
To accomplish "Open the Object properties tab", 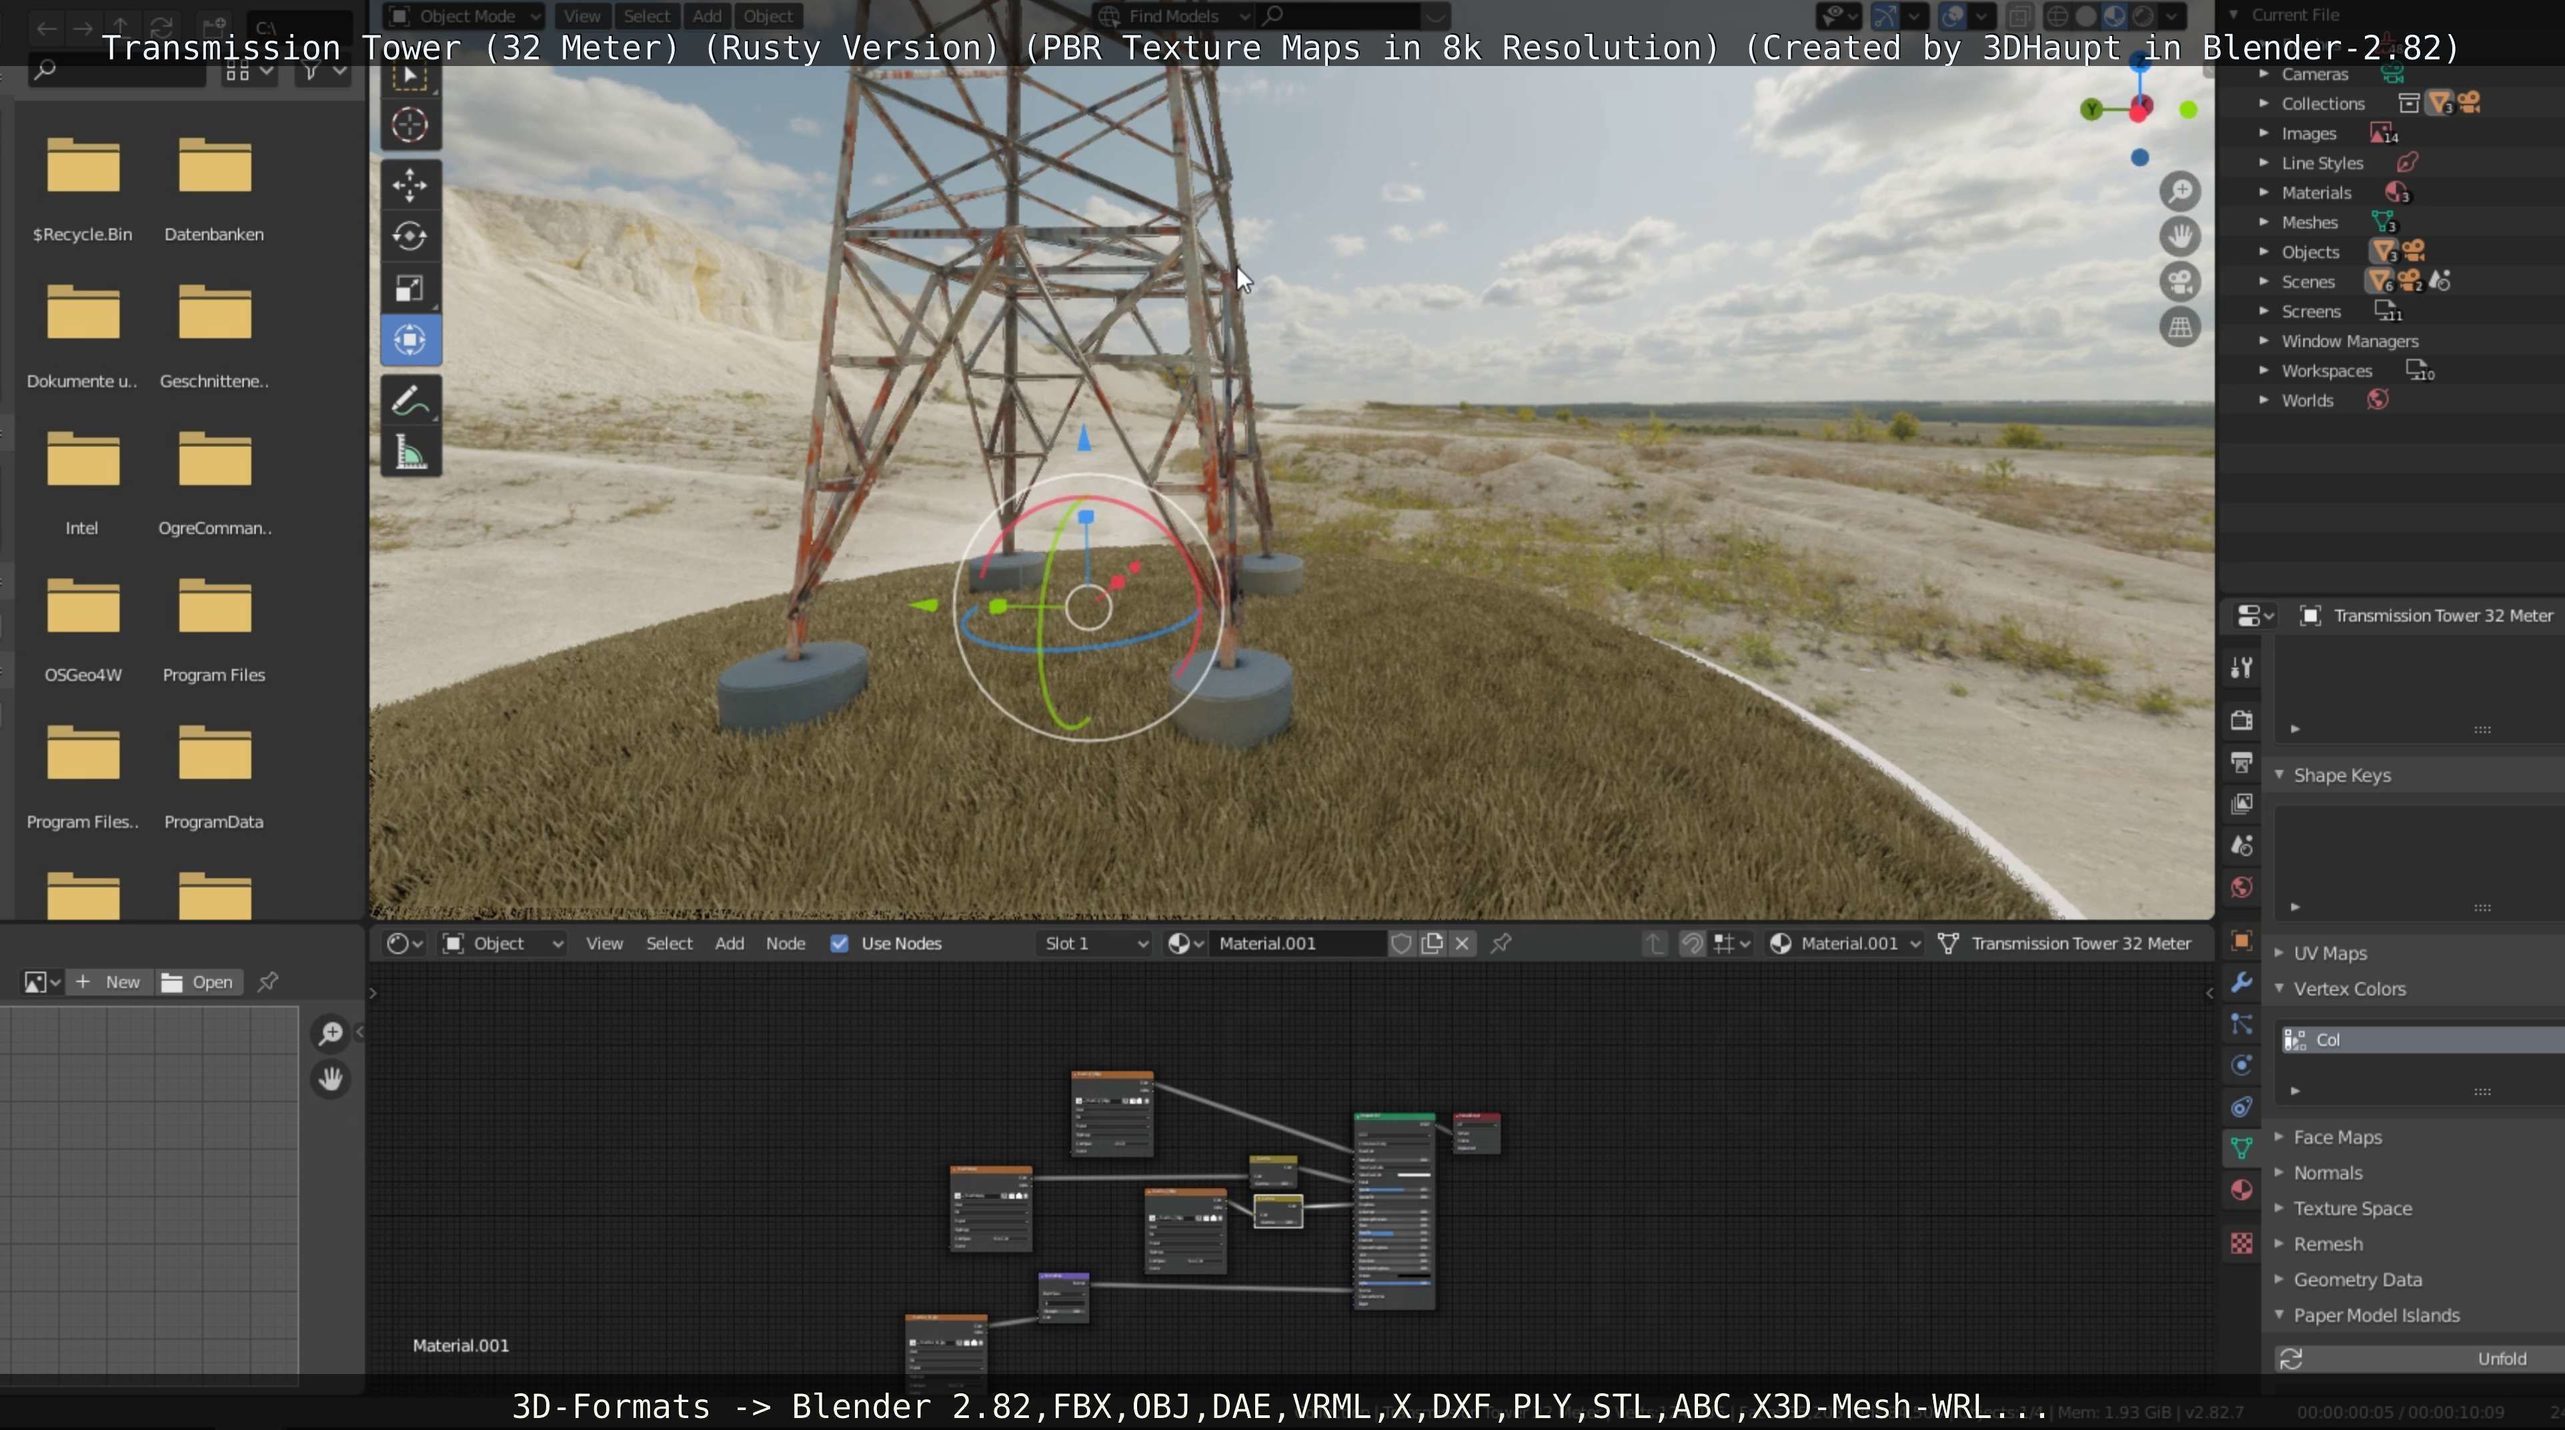I will [2242, 941].
